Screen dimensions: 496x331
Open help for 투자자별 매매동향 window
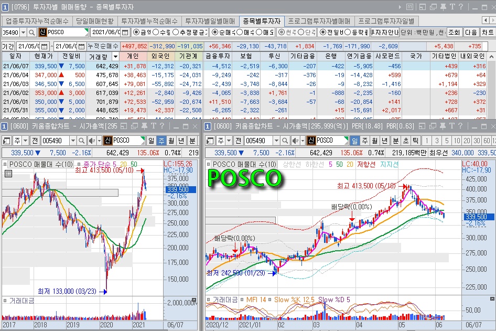pos(461,7)
